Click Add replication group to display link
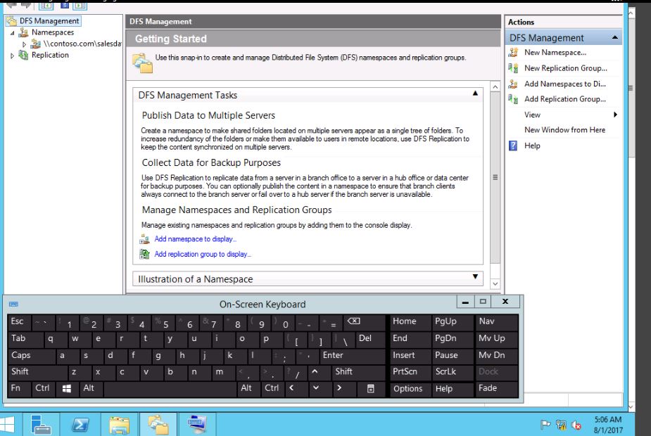 tap(203, 254)
